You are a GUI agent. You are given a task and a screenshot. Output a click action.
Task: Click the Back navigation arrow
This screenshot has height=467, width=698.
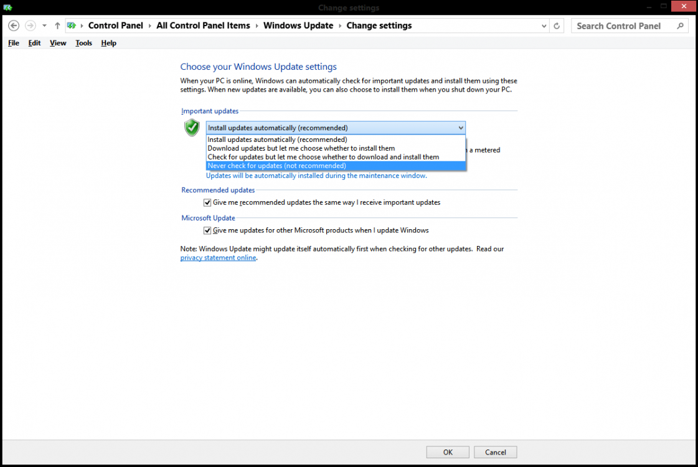coord(14,26)
